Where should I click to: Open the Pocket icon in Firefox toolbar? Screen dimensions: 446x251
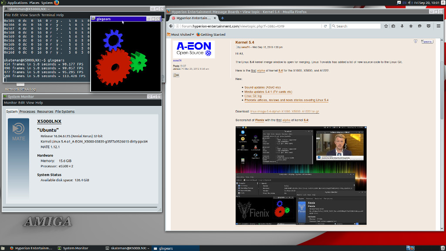[x=429, y=26]
